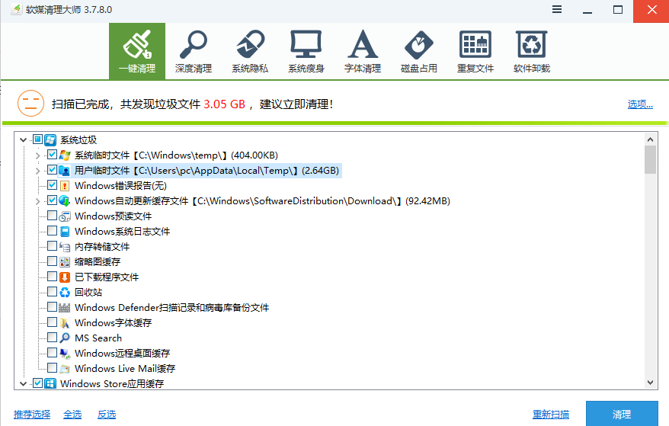This screenshot has width=669, height=426.
Task: Toggle the 系统垃圾 group checkbox
Action: point(37,139)
